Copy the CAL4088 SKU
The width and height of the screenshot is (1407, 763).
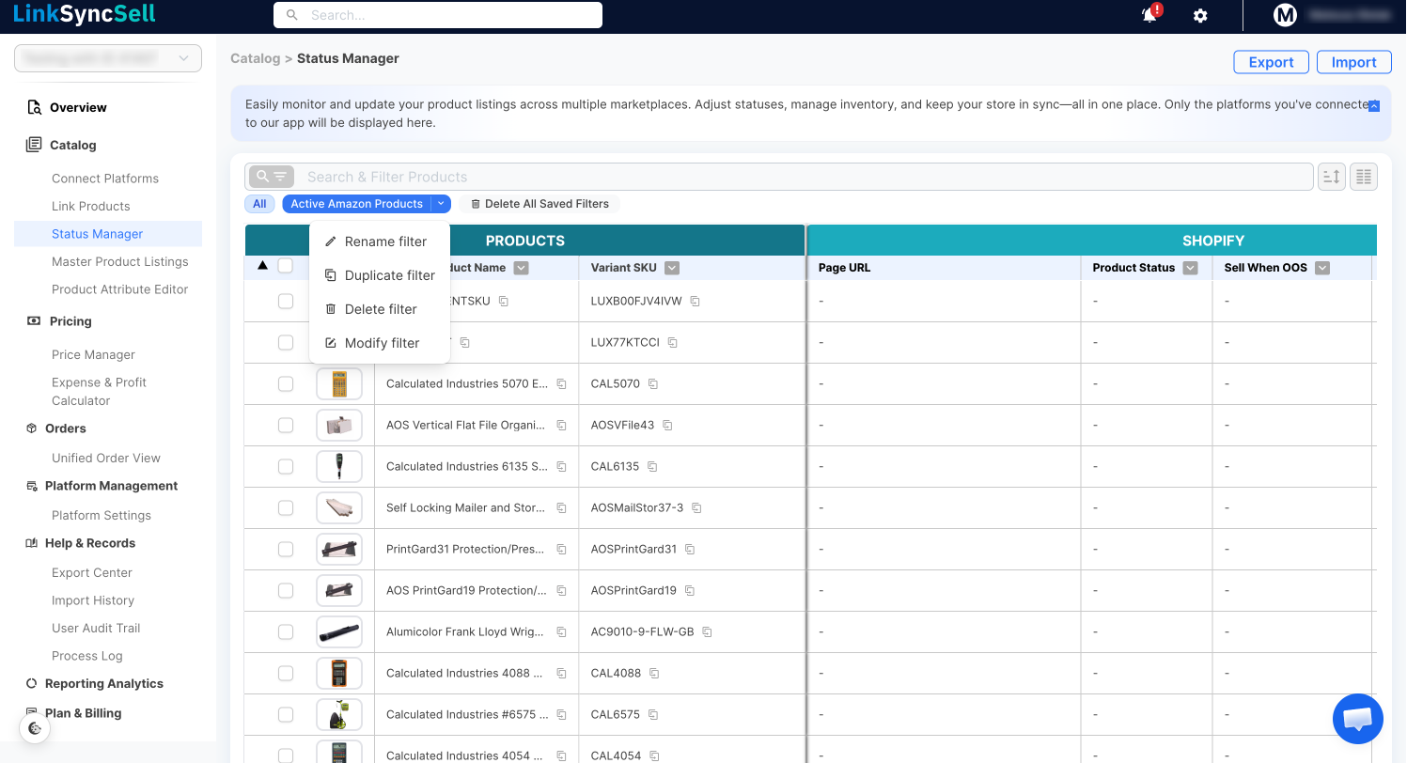click(x=654, y=674)
